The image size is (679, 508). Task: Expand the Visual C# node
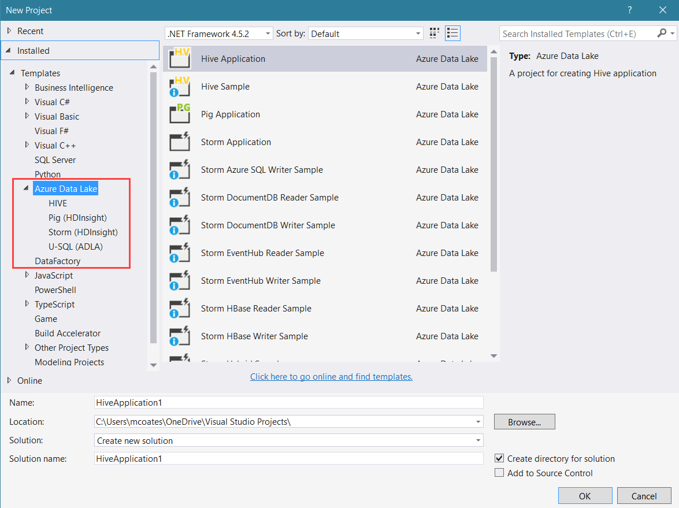click(x=27, y=101)
